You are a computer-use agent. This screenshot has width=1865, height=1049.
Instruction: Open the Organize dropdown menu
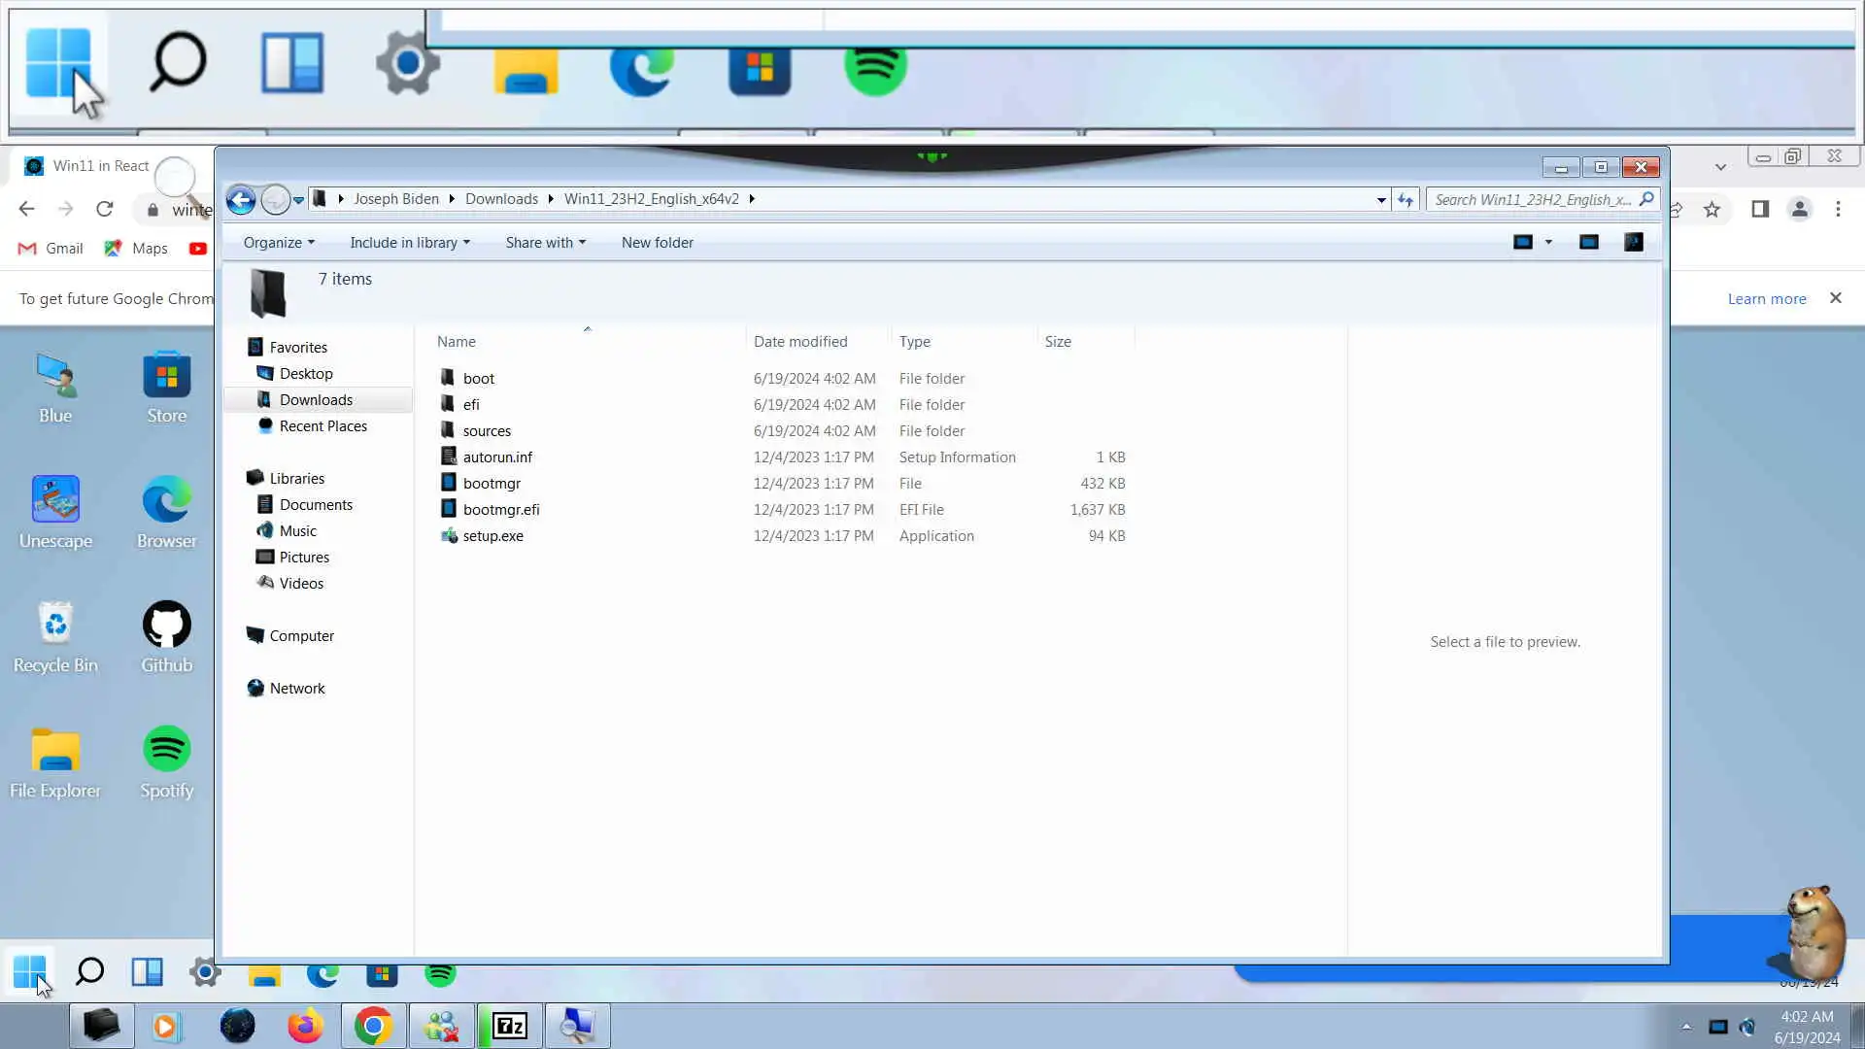click(x=278, y=243)
